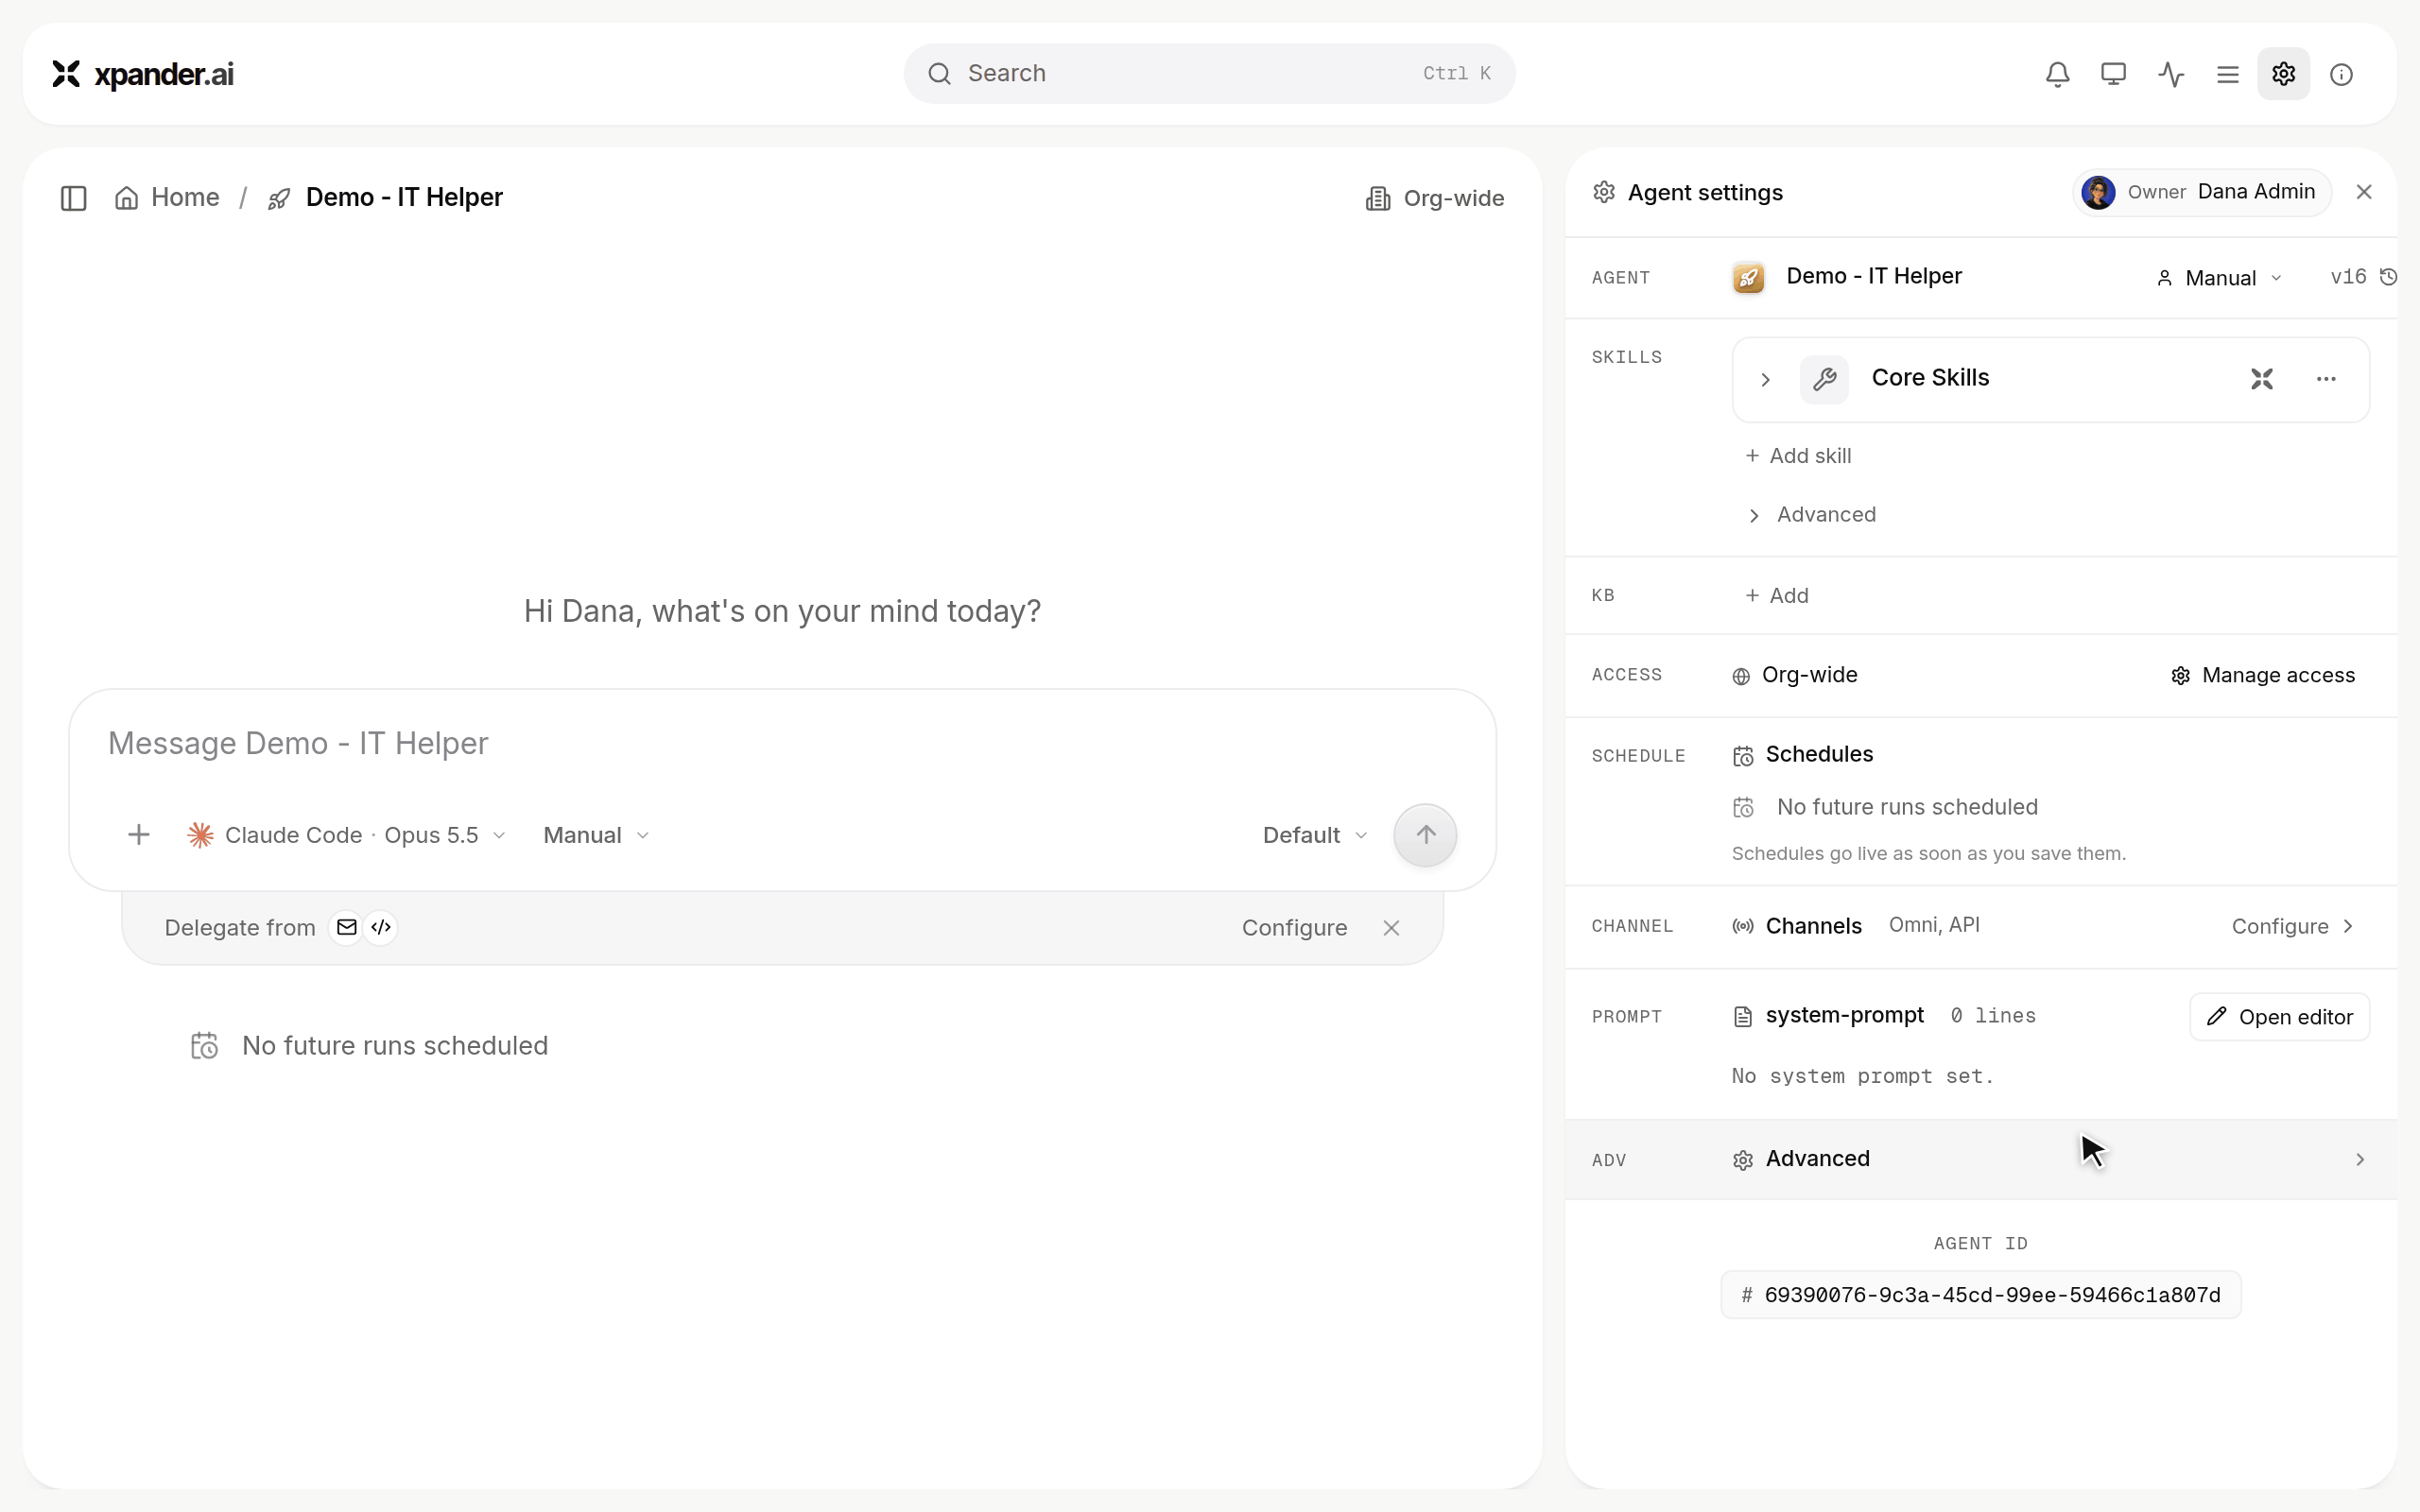Click the Core Skills wrench icon

pos(1824,379)
